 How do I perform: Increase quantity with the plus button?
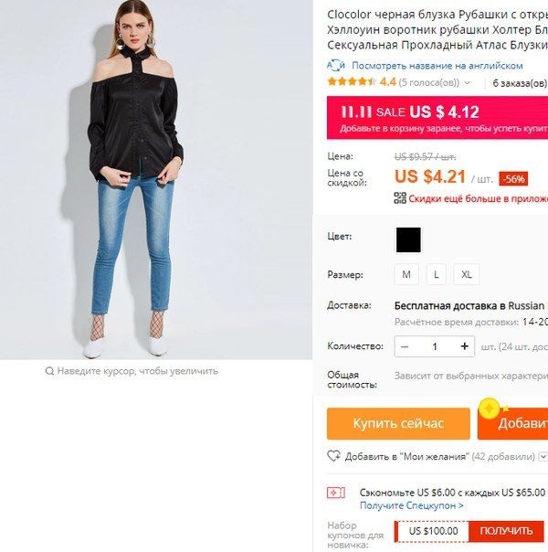(465, 346)
